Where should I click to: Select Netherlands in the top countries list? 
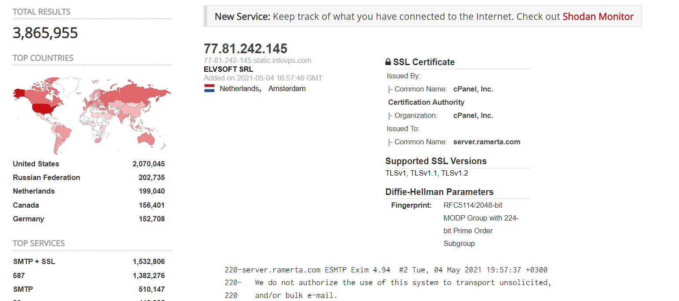point(34,191)
